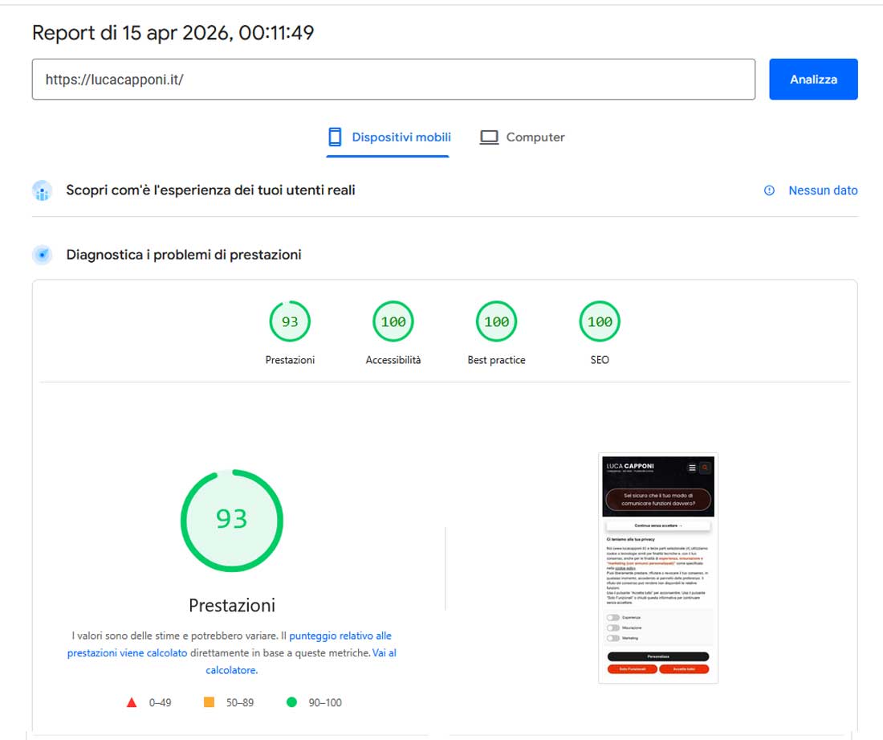Image resolution: width=883 pixels, height=740 pixels.
Task: Click the Diagnostica performance problems icon
Action: (43, 255)
